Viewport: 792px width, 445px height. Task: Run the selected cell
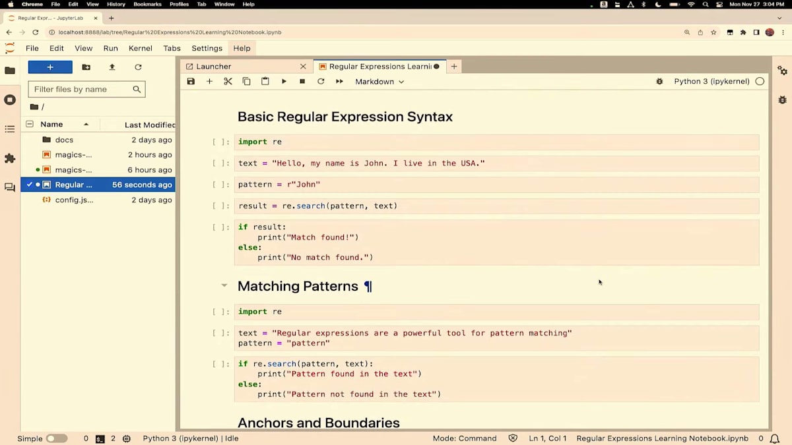click(x=284, y=82)
